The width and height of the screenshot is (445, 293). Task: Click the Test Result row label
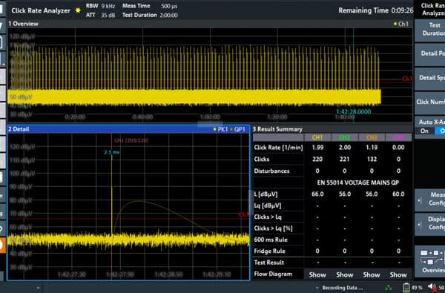(268, 263)
